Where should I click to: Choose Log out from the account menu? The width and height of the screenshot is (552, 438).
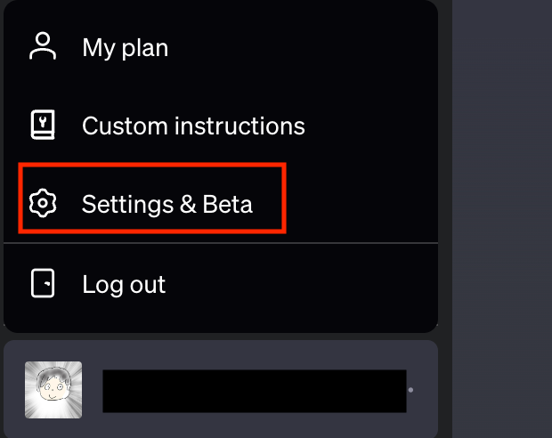point(221,284)
